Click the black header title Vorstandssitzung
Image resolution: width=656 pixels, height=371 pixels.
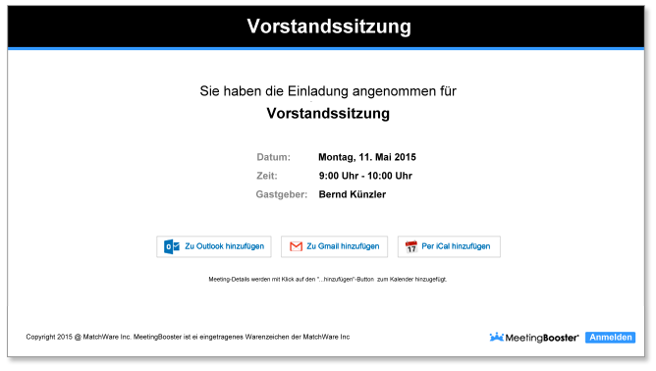click(329, 26)
